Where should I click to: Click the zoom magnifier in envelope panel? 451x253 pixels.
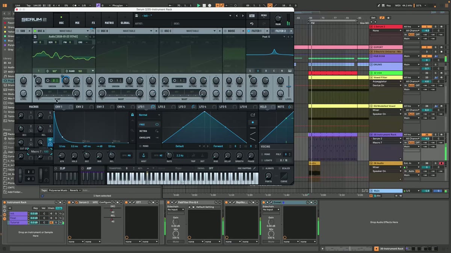point(132,130)
